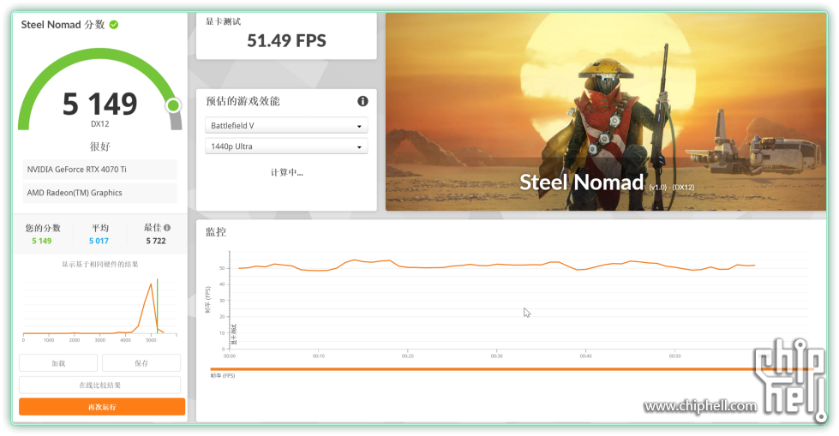Click the green marker in score distribution chart
Viewport: 839px width, 436px height.
[158, 306]
